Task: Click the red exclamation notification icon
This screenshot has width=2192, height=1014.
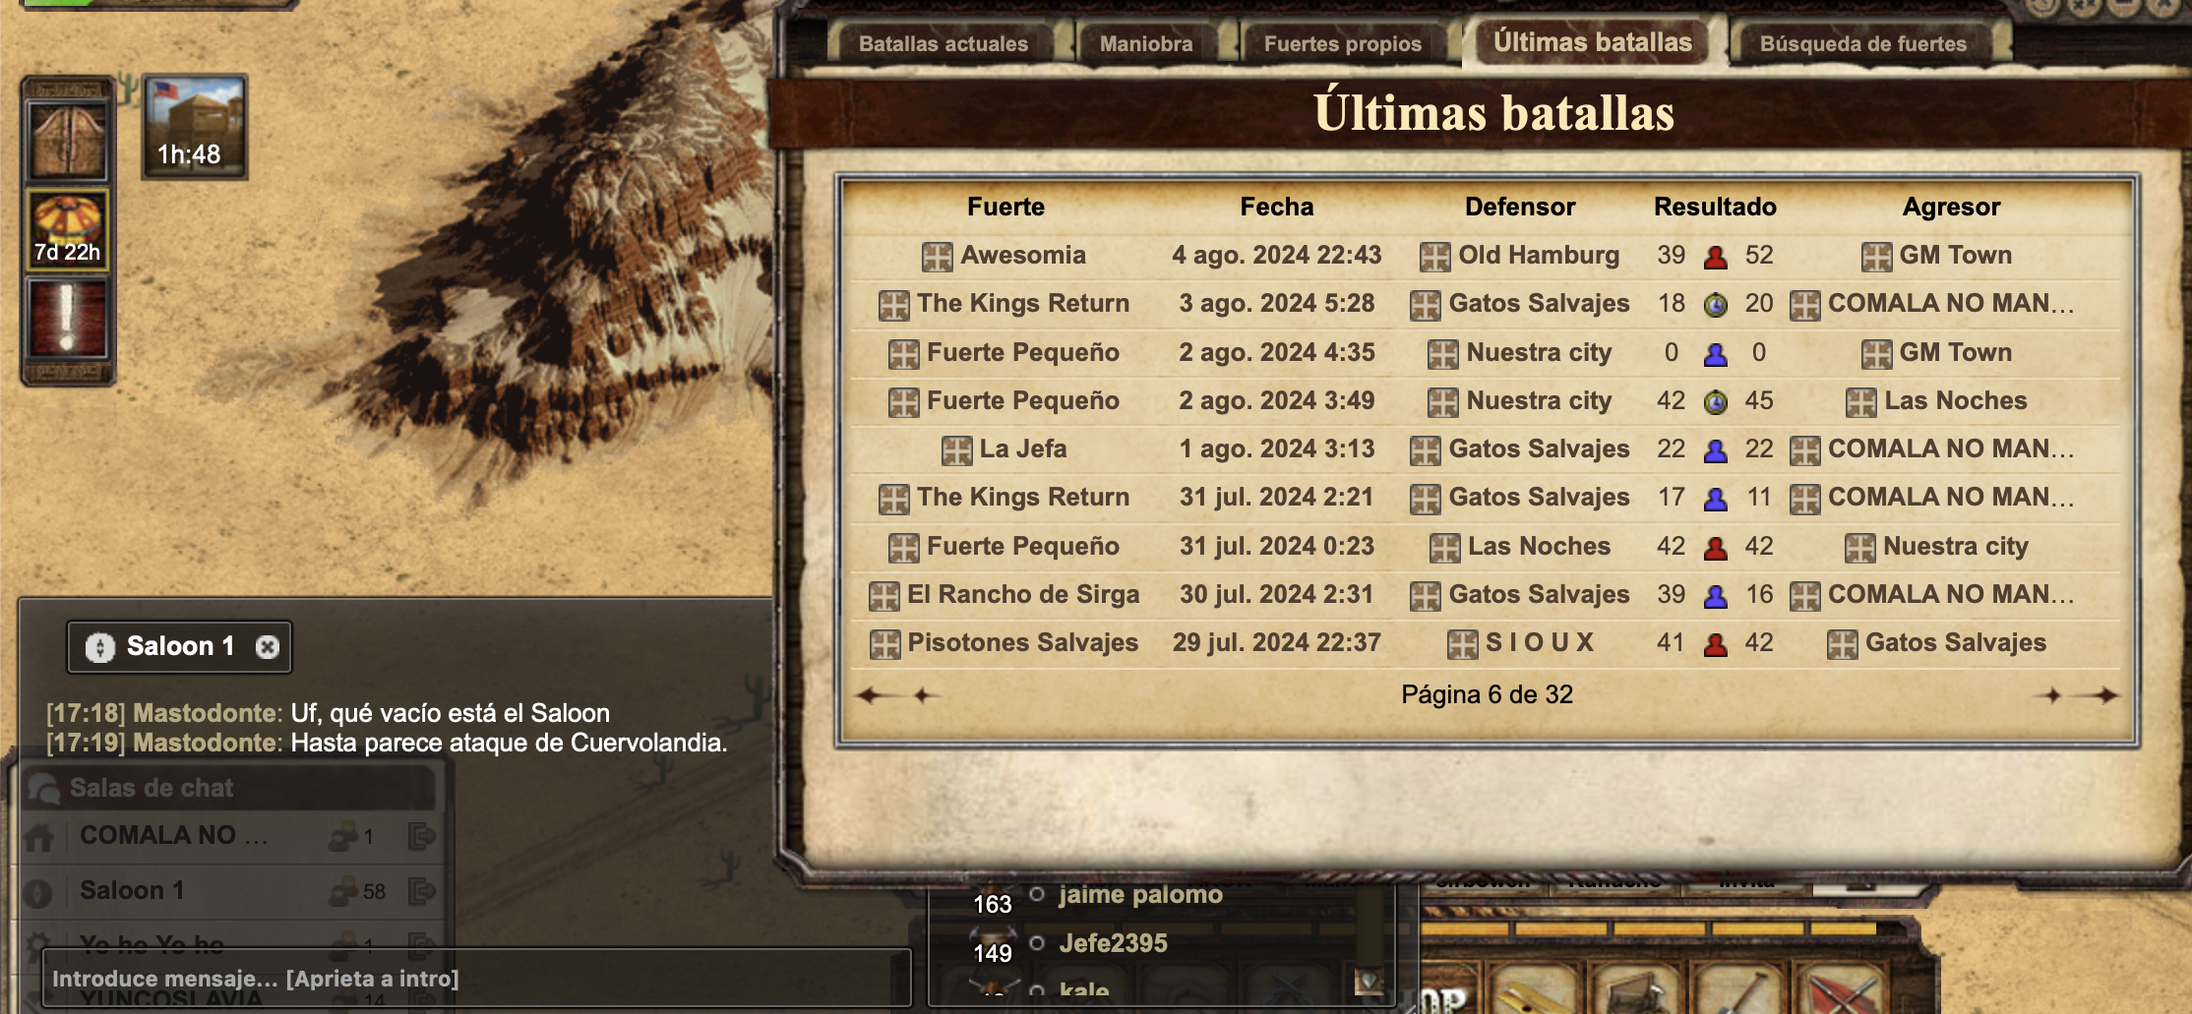Action: (68, 318)
